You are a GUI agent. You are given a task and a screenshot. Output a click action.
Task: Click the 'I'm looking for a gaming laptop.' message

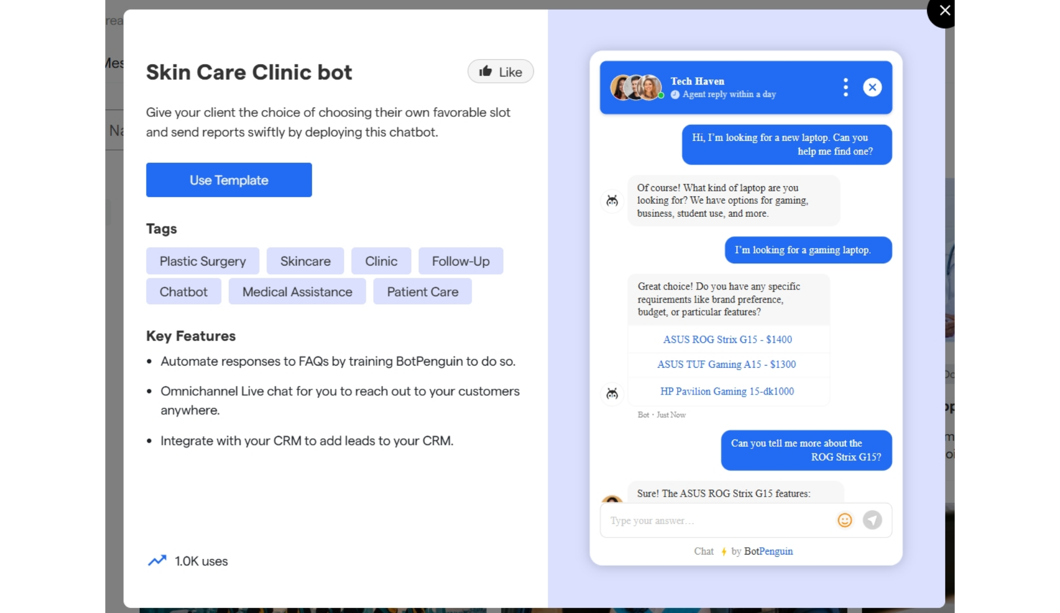pyautogui.click(x=808, y=250)
